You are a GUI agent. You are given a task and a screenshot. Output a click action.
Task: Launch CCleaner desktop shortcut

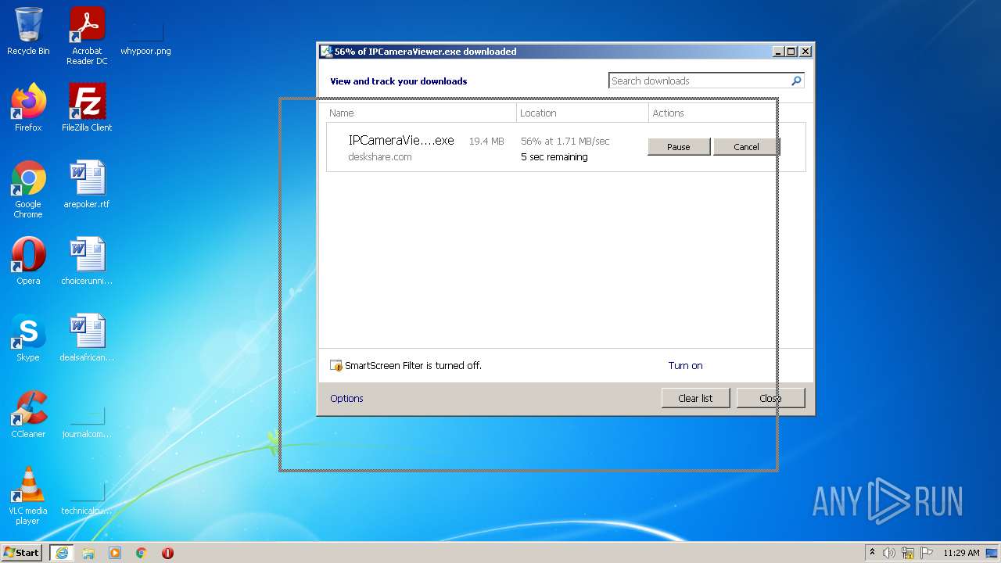[x=28, y=414]
